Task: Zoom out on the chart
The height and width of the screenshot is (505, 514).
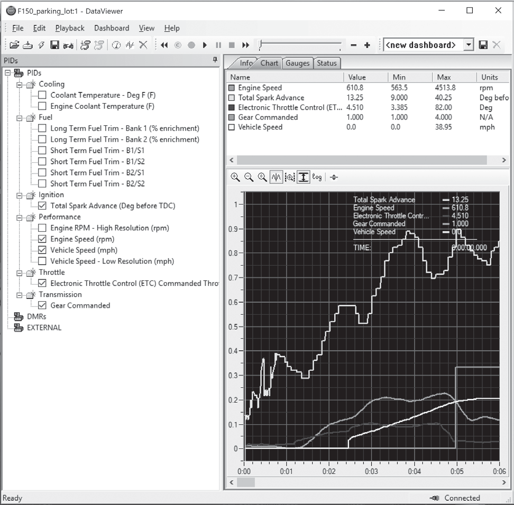Action: click(x=249, y=177)
